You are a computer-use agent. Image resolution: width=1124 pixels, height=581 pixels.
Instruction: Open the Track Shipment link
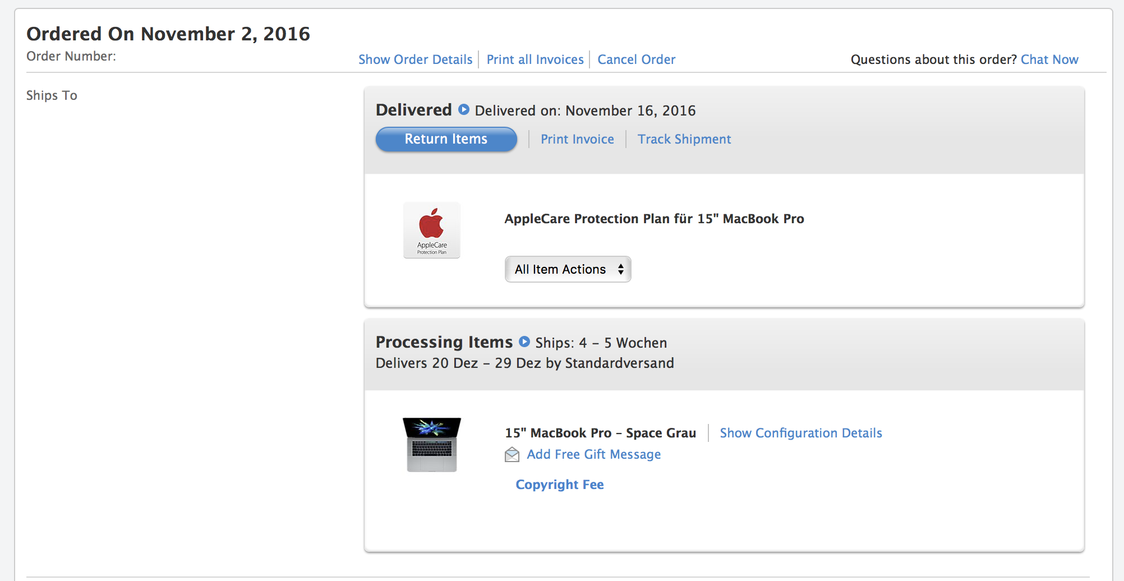coord(684,139)
